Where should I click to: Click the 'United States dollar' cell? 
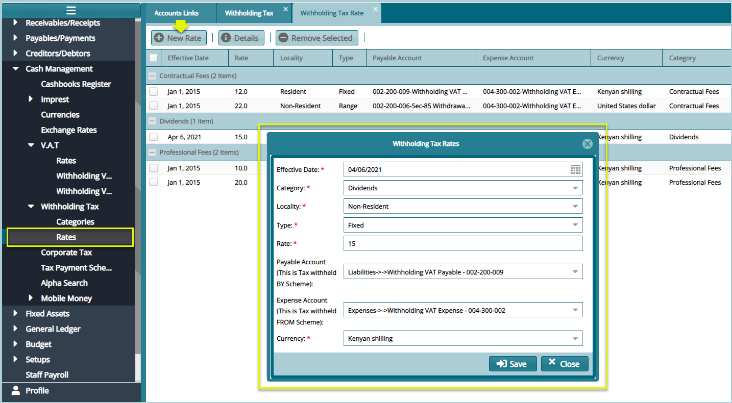click(x=626, y=106)
